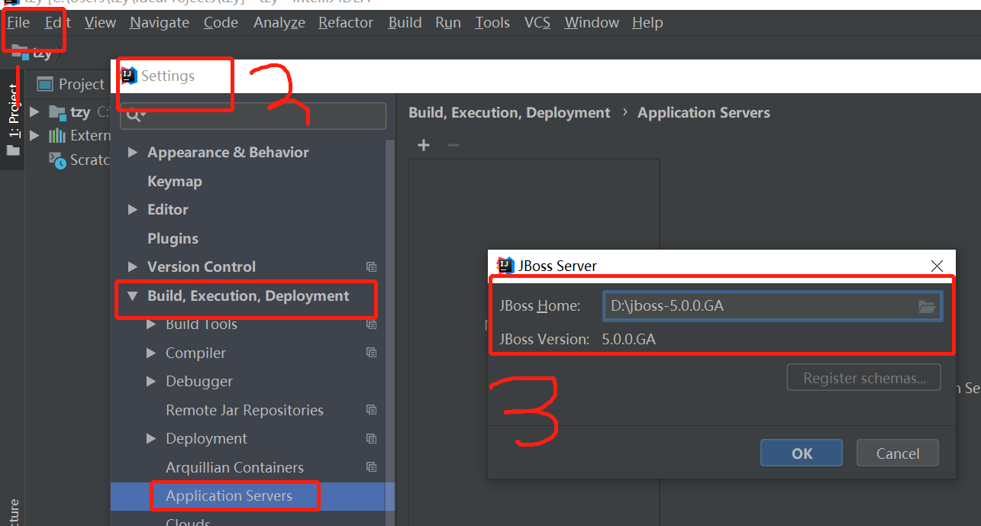Click Application Servers breadcrumb text
This screenshot has width=981, height=526.
click(704, 113)
